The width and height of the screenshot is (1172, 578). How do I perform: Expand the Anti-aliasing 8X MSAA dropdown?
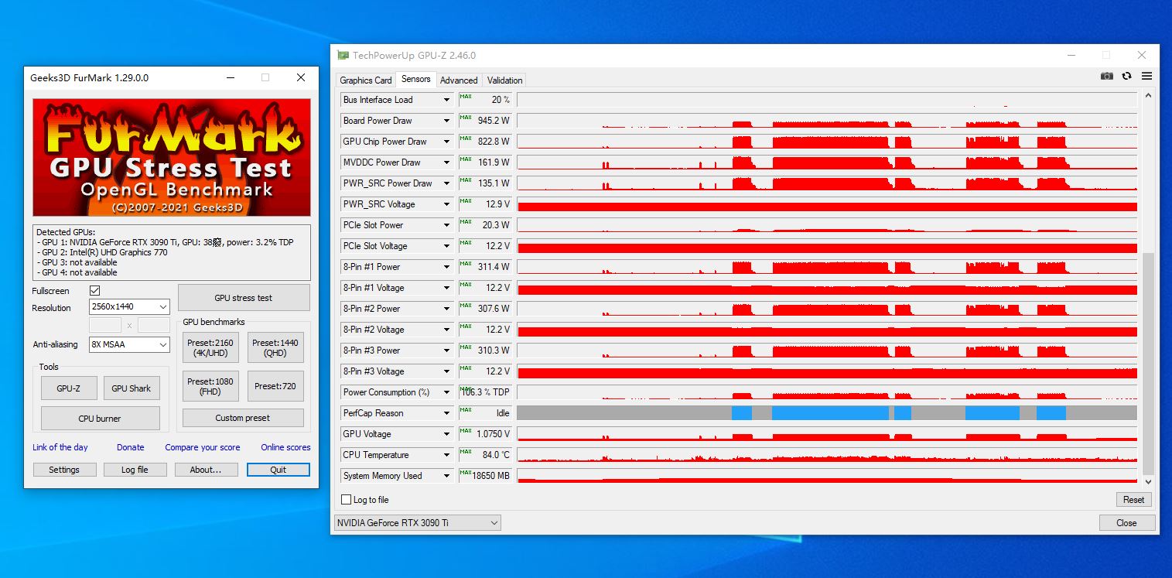(x=129, y=344)
